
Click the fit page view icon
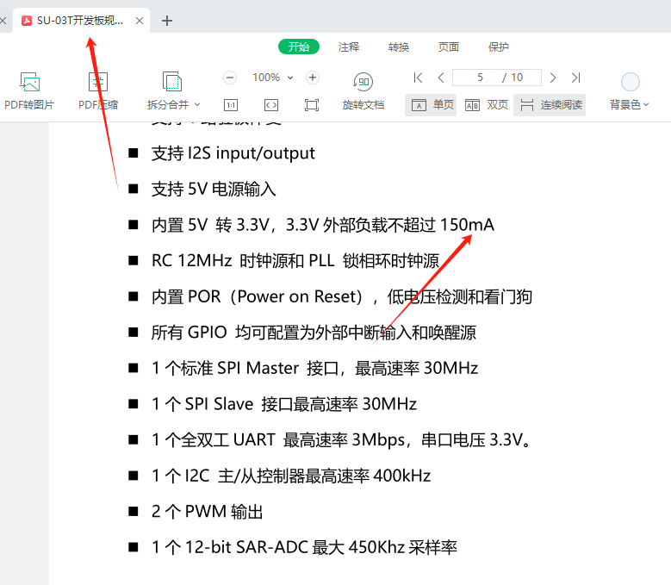tap(312, 105)
